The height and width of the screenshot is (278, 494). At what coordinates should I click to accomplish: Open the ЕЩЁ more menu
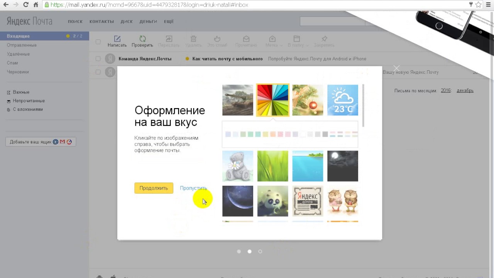pyautogui.click(x=169, y=22)
